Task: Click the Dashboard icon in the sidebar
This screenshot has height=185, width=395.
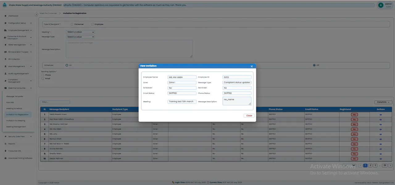Action: 6,16
